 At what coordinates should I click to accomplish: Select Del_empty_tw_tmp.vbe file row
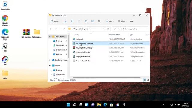click(111, 43)
